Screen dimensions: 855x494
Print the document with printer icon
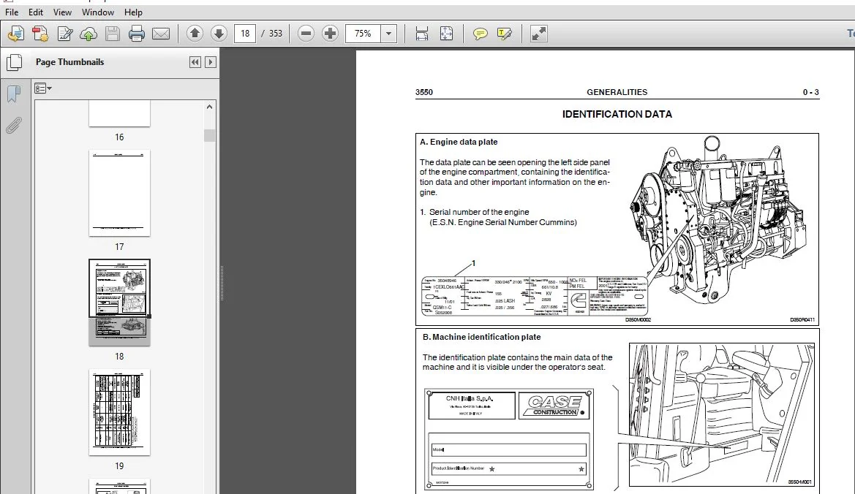point(136,34)
